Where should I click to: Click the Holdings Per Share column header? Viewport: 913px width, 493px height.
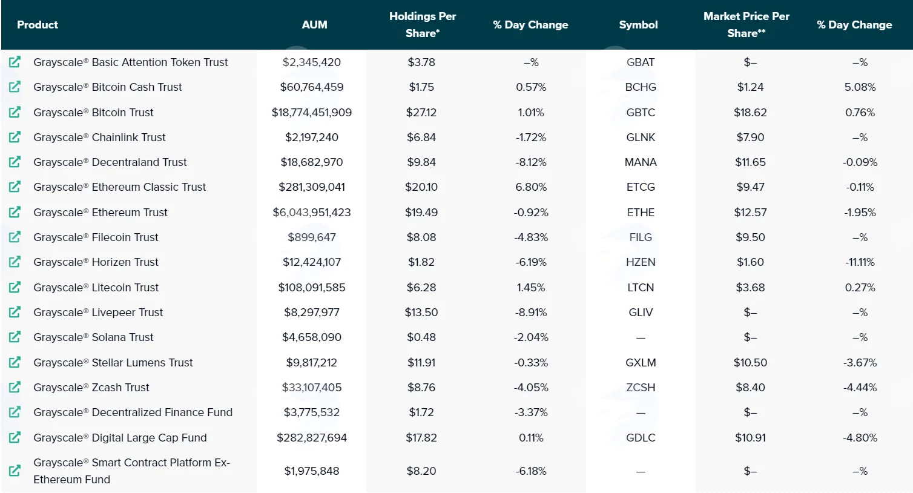(x=423, y=25)
